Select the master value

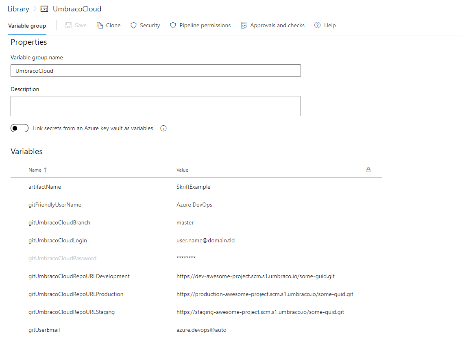(x=185, y=223)
